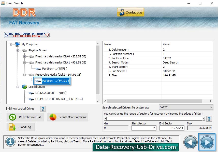Select Removable Media Disk2 144.91 GB
The height and width of the screenshot is (152, 218).
(58, 75)
